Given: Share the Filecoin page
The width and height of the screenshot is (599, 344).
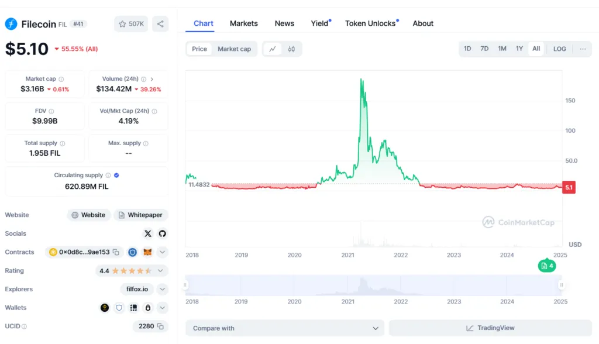Looking at the screenshot, I should pyautogui.click(x=159, y=23).
